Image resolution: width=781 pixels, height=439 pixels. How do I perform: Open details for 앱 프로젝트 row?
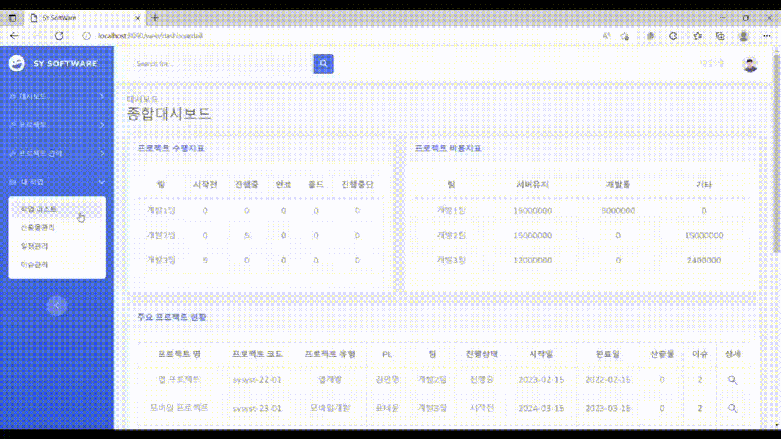coord(733,380)
